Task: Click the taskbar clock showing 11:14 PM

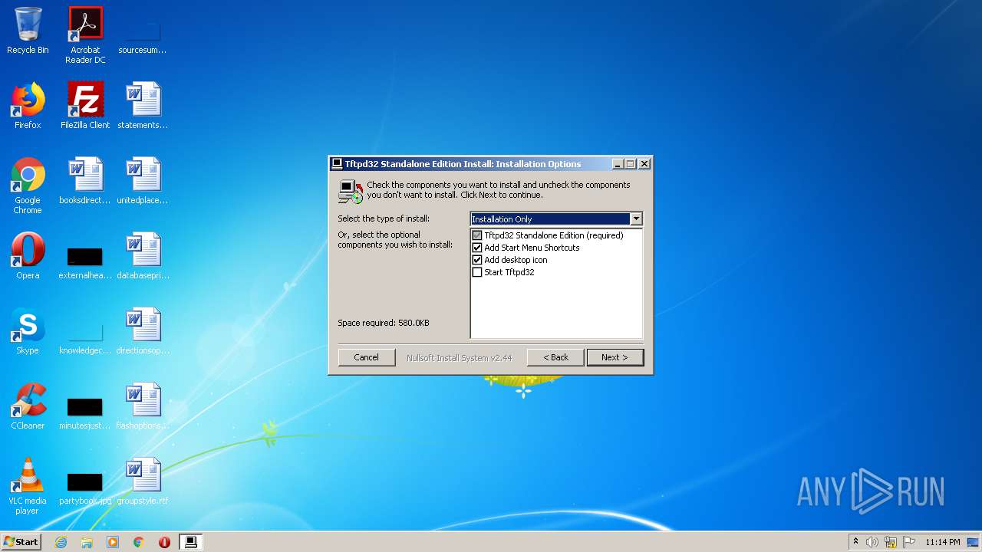Action: [943, 542]
